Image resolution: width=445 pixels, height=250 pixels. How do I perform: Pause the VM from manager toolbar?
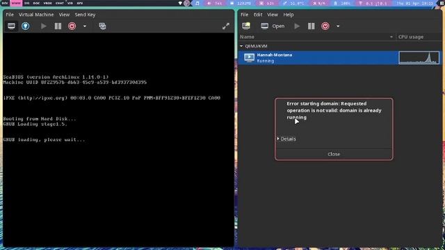click(x=311, y=26)
